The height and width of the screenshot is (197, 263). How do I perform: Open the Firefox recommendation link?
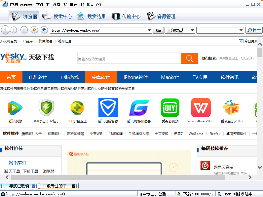[x=215, y=134]
